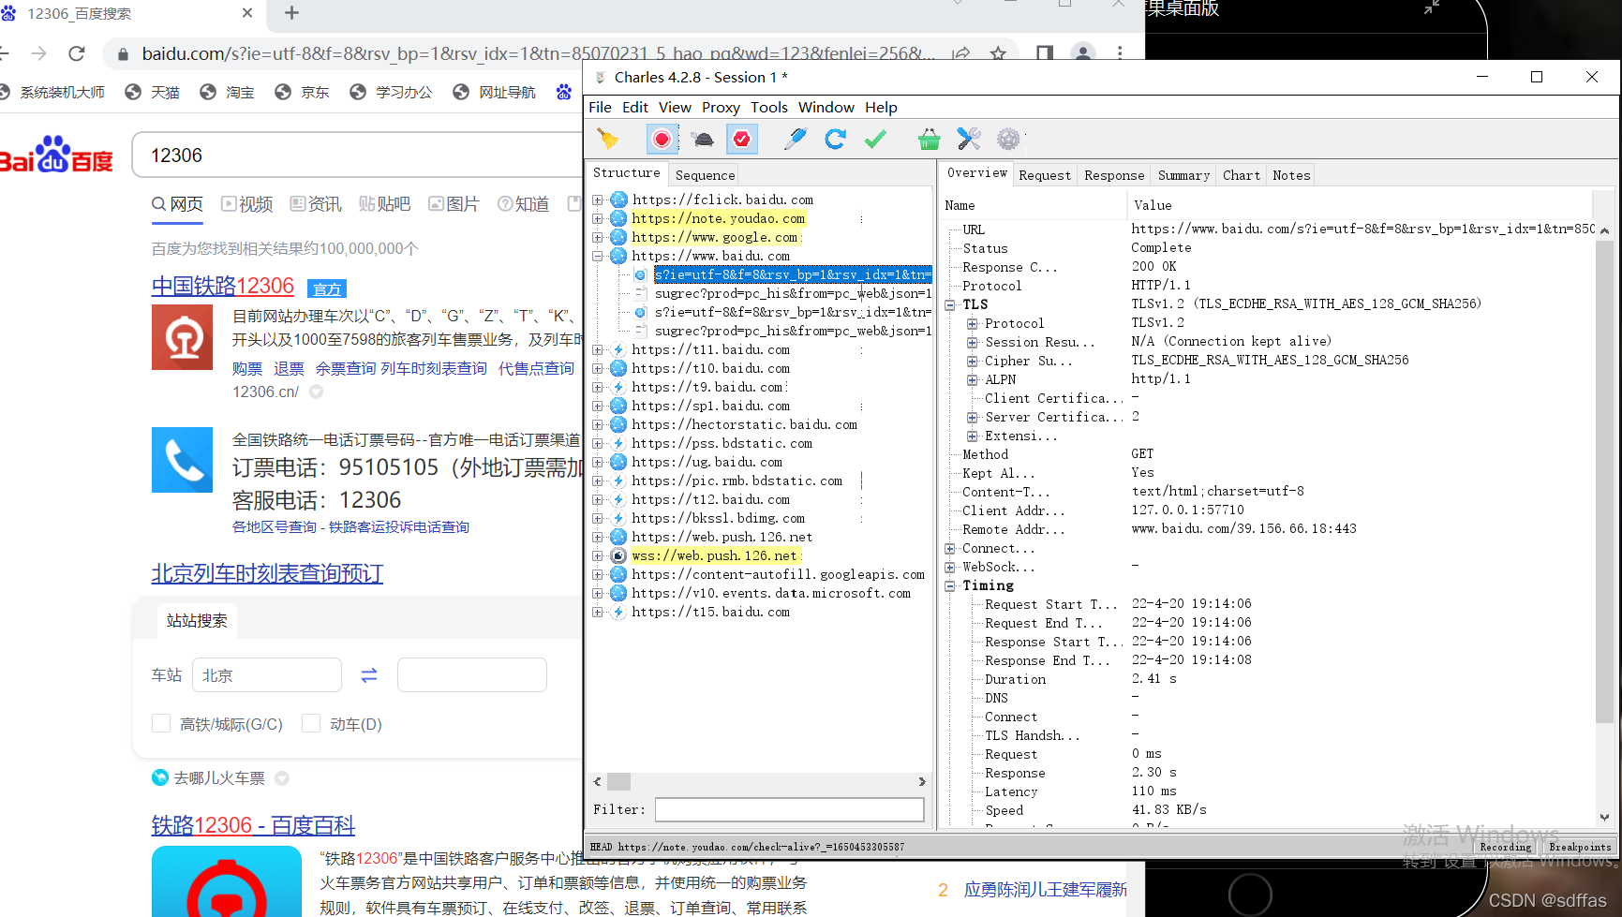Click the green basket Publish Gist icon
Viewport: 1622px width, 917px height.
(929, 140)
